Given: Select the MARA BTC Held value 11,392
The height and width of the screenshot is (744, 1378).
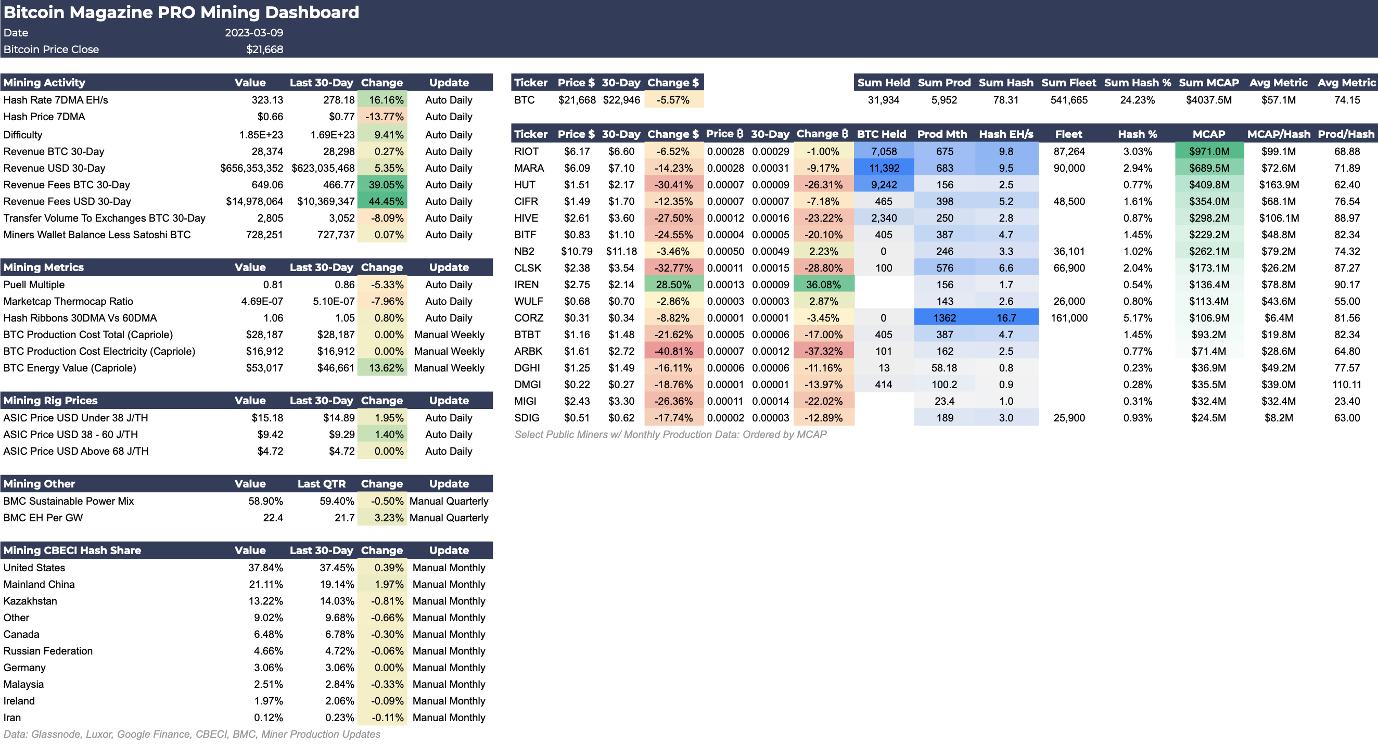Looking at the screenshot, I should point(884,168).
